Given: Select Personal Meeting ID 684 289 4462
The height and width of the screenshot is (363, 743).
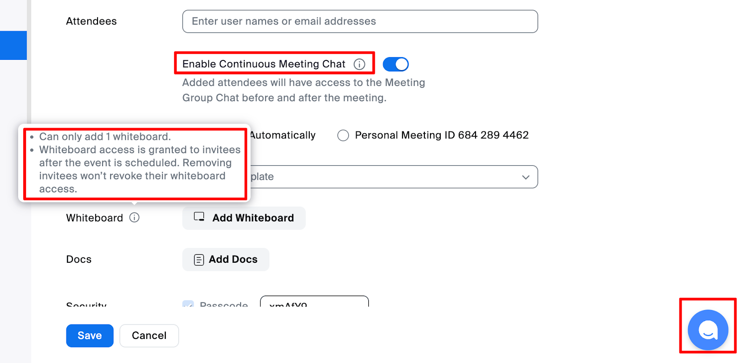Looking at the screenshot, I should (x=343, y=135).
